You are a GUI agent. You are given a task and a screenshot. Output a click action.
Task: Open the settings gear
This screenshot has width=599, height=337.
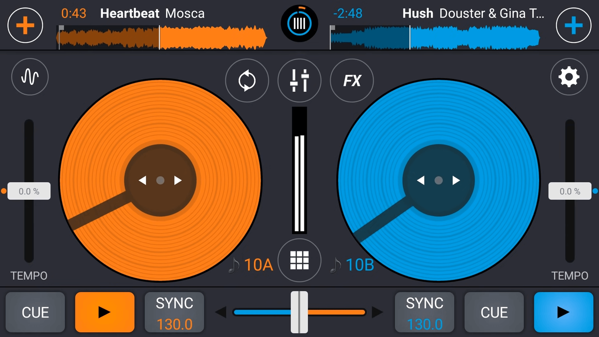coord(569,77)
